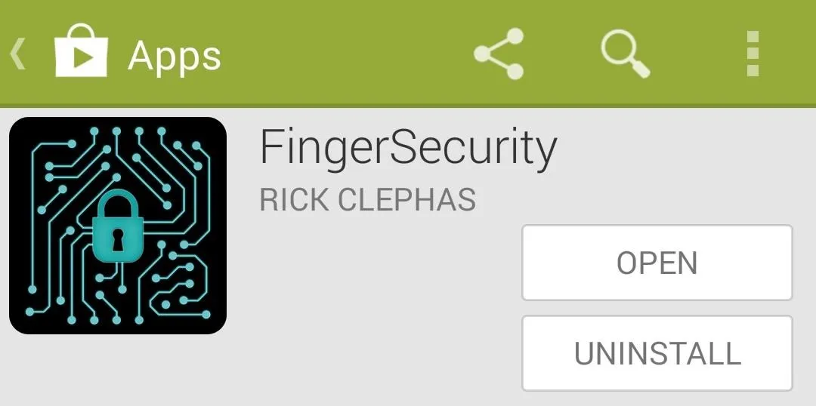The width and height of the screenshot is (816, 406).
Task: Open the three-dot overflow menu
Action: click(753, 54)
